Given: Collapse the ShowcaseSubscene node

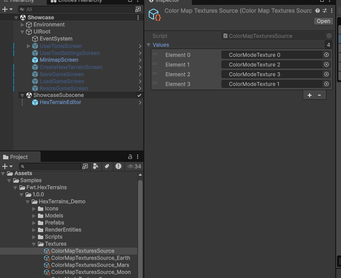Looking at the screenshot, I should (x=22, y=95).
